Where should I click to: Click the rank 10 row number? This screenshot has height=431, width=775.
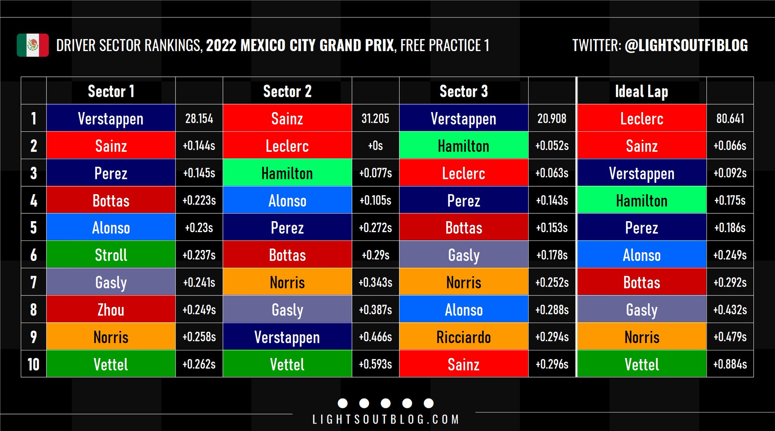tap(34, 364)
